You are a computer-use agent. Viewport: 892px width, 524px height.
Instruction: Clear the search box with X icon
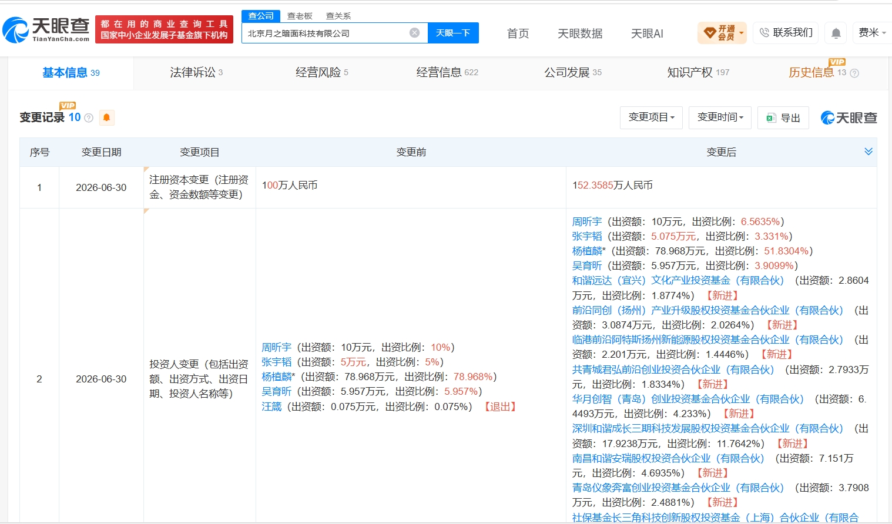click(414, 33)
